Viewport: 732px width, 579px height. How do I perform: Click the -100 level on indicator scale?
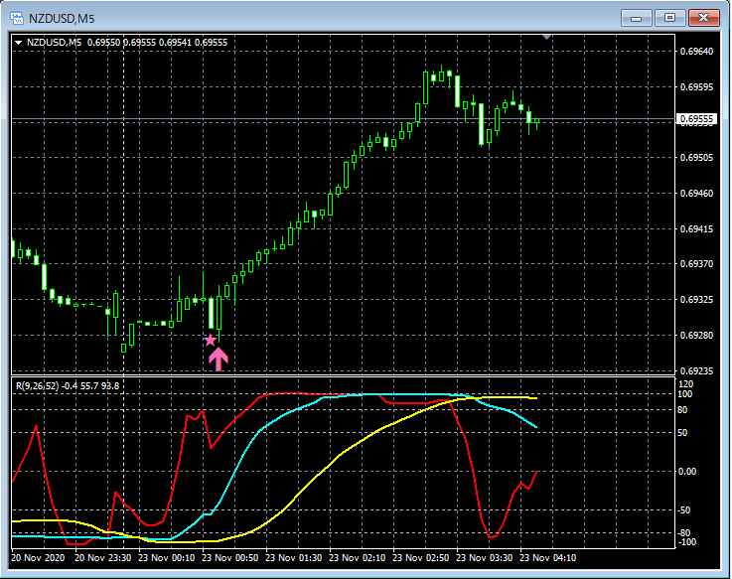(x=685, y=541)
